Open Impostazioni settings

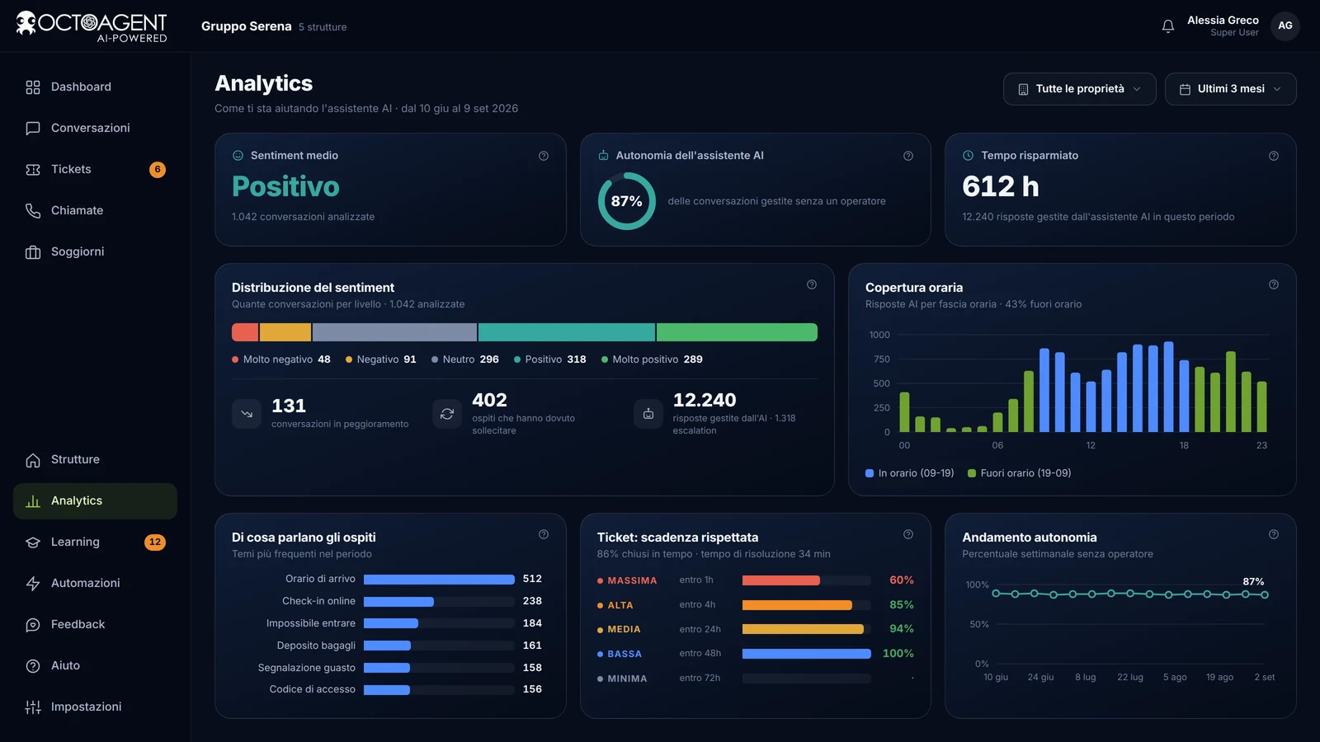(x=95, y=707)
